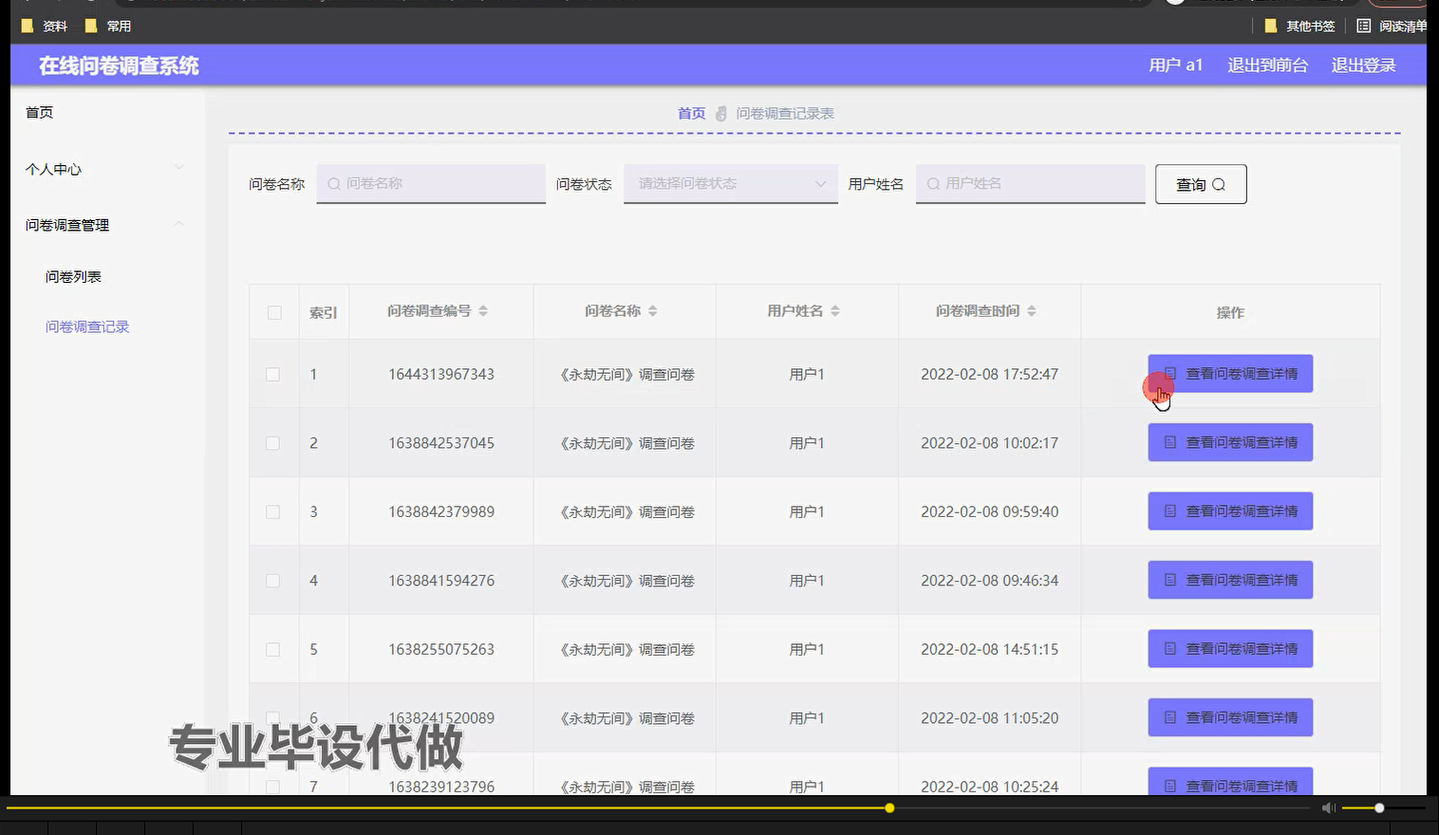Click the 查询 search button
Image resolution: width=1439 pixels, height=835 pixels.
[x=1200, y=184]
